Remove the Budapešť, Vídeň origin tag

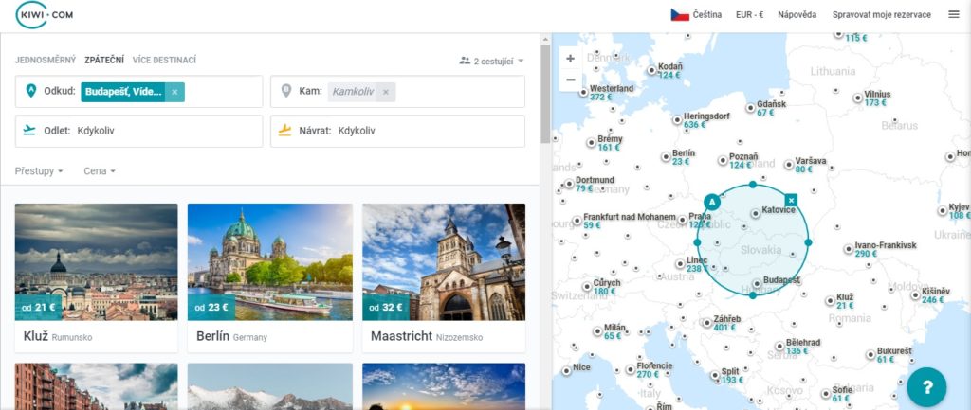click(x=174, y=92)
